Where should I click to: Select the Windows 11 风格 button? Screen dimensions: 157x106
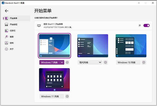pyautogui.click(x=52, y=96)
